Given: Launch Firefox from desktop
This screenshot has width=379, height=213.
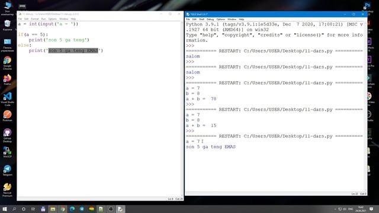Looking at the screenshot, I should tap(7, 79).
